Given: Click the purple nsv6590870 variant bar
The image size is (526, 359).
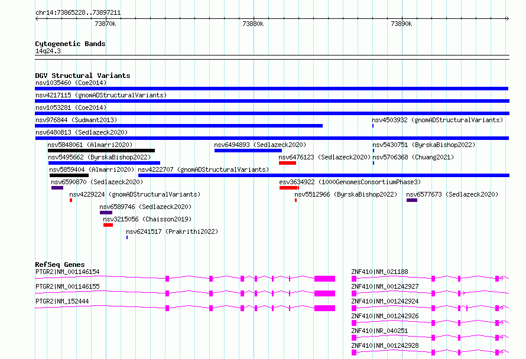Looking at the screenshot, I should [57, 188].
